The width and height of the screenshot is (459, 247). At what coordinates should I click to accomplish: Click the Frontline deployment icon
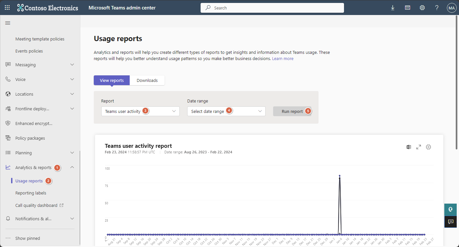tap(8, 109)
